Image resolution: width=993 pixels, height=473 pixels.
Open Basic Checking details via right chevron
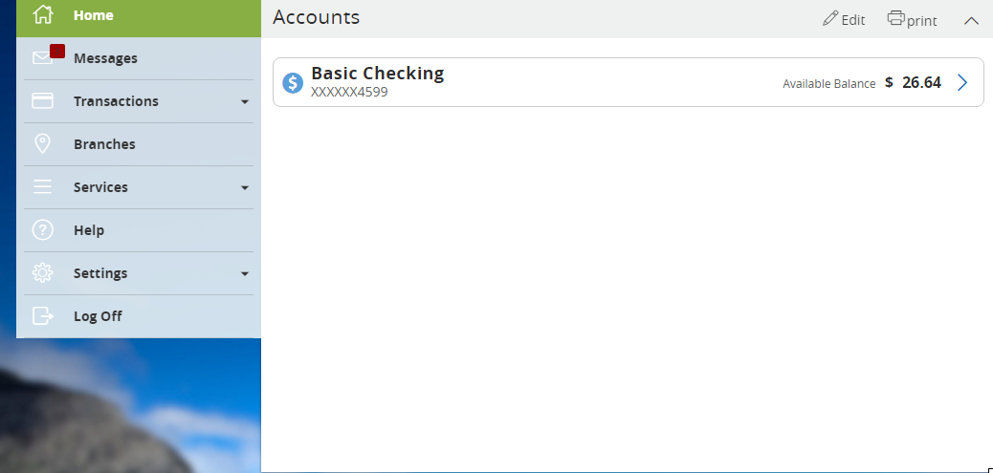[962, 83]
